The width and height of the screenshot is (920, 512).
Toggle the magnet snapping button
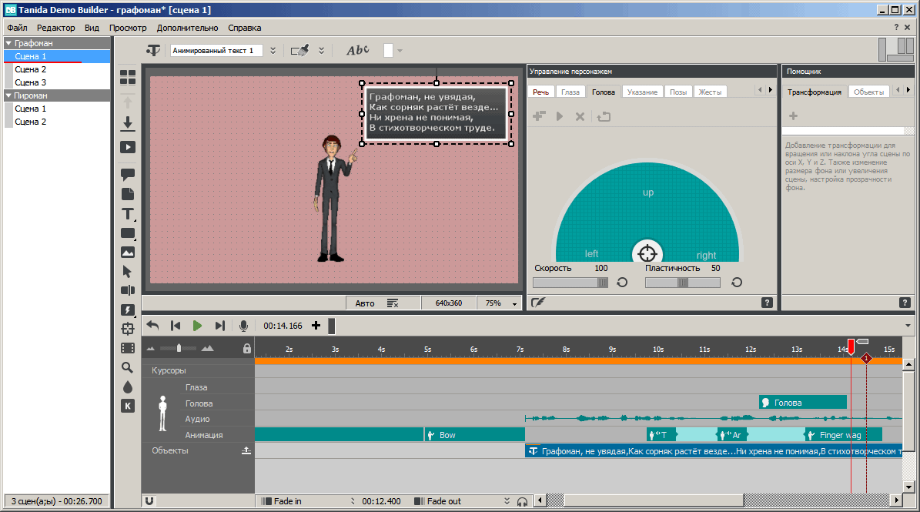point(149,501)
